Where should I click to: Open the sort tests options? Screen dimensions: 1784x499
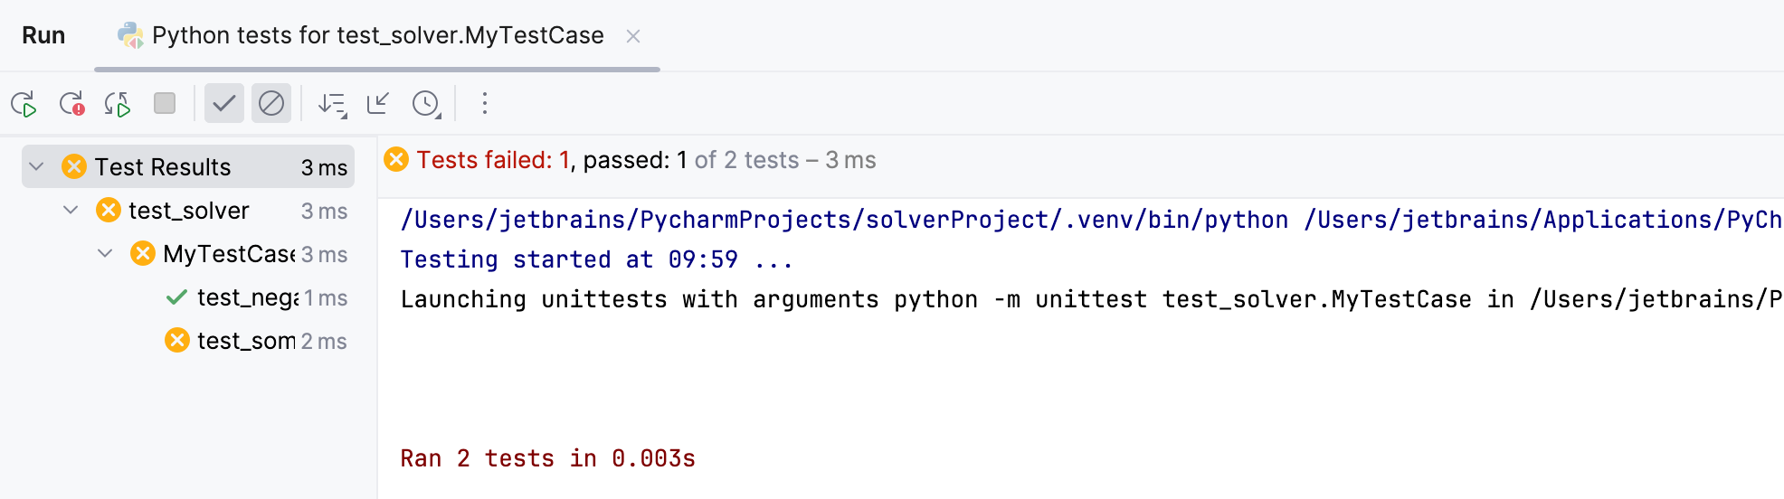332,104
